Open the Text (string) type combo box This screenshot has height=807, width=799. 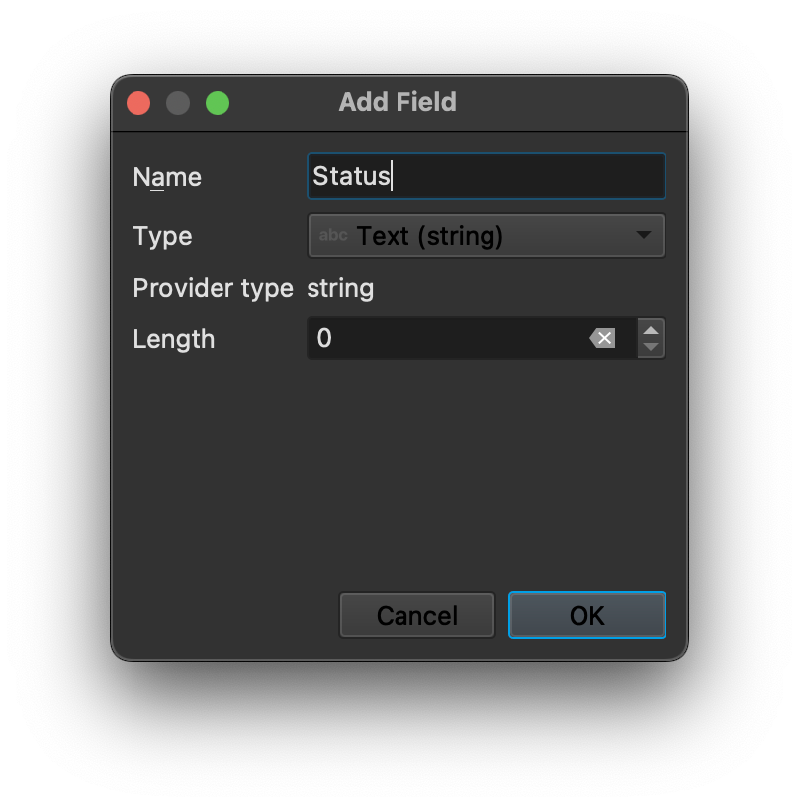pyautogui.click(x=486, y=236)
